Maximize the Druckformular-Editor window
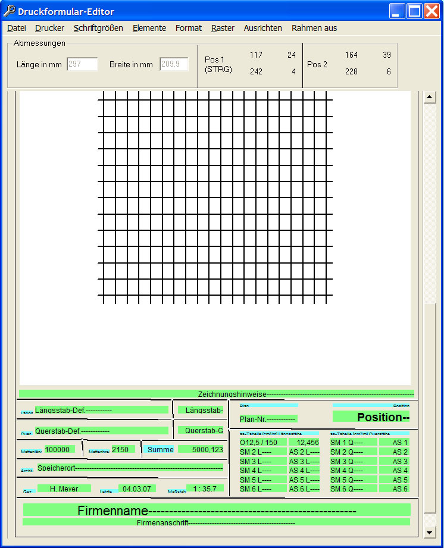The height and width of the screenshot is (548, 444). pyautogui.click(x=415, y=11)
